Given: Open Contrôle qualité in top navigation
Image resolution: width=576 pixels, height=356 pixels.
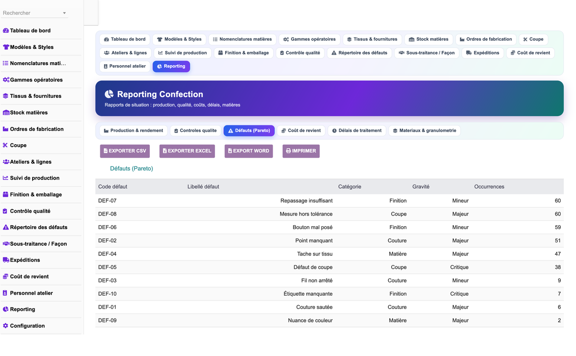Looking at the screenshot, I should tap(300, 53).
